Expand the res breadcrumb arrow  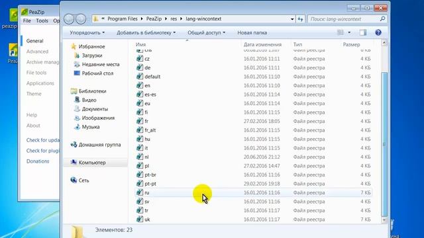pos(181,19)
